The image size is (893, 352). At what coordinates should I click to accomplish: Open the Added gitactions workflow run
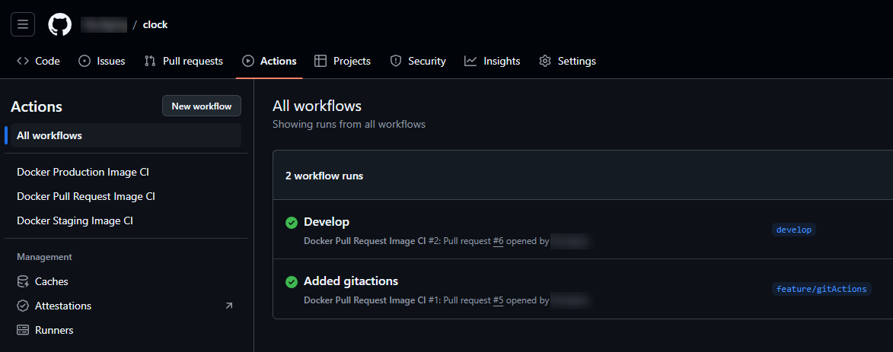click(351, 281)
